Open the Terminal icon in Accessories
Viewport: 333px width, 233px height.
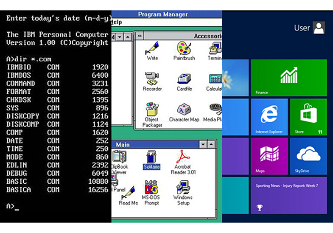pyautogui.click(x=215, y=51)
